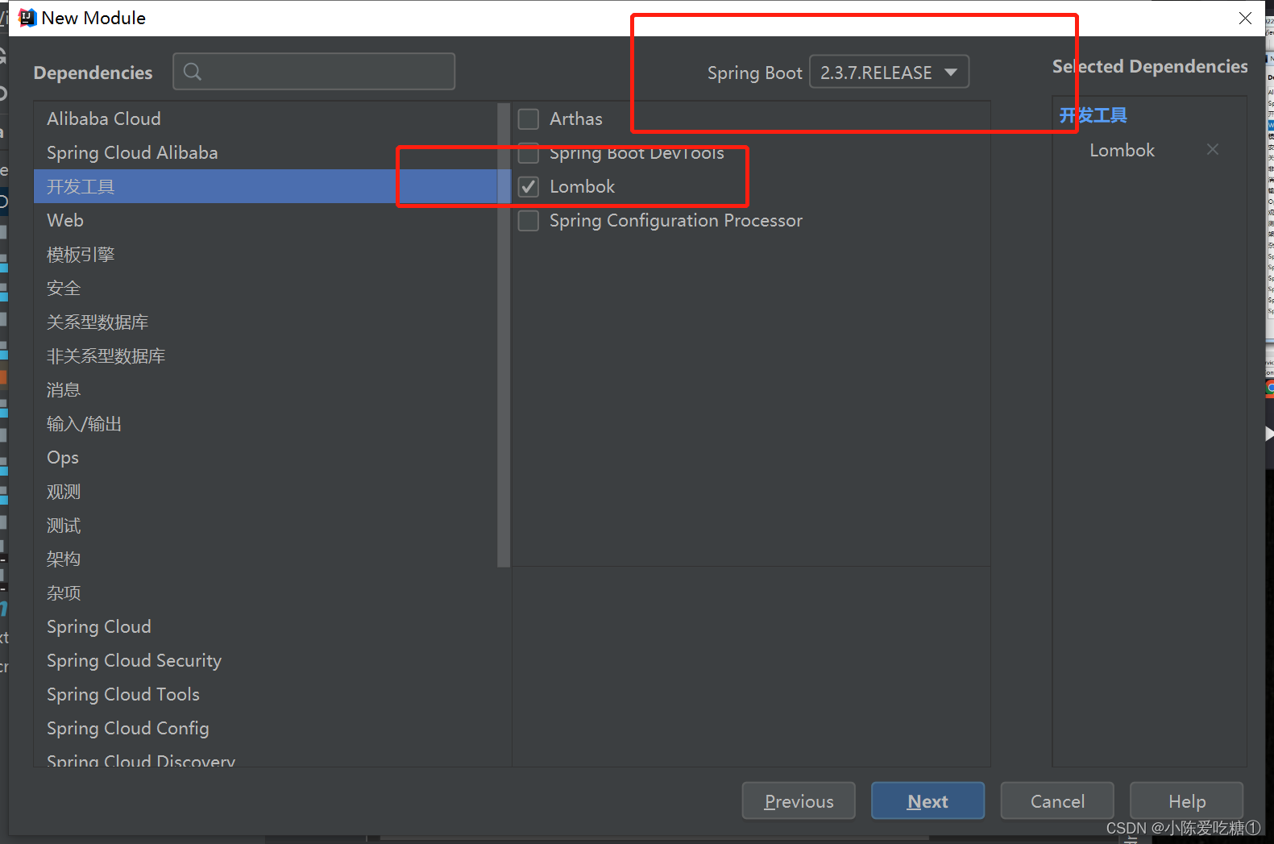Select Spring Cloud Discovery category
Viewport: 1274px width, 844px height.
266,758
